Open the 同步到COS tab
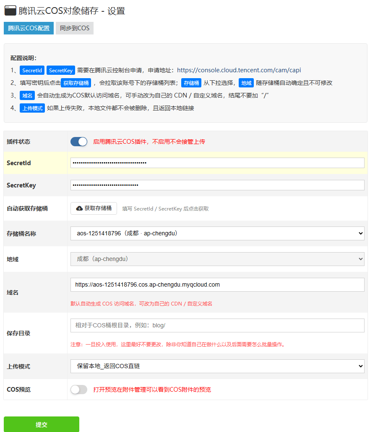The image size is (370, 432). [x=75, y=28]
